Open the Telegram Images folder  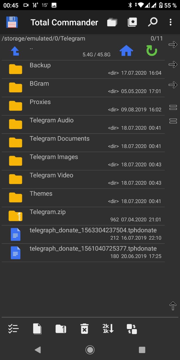click(83, 161)
